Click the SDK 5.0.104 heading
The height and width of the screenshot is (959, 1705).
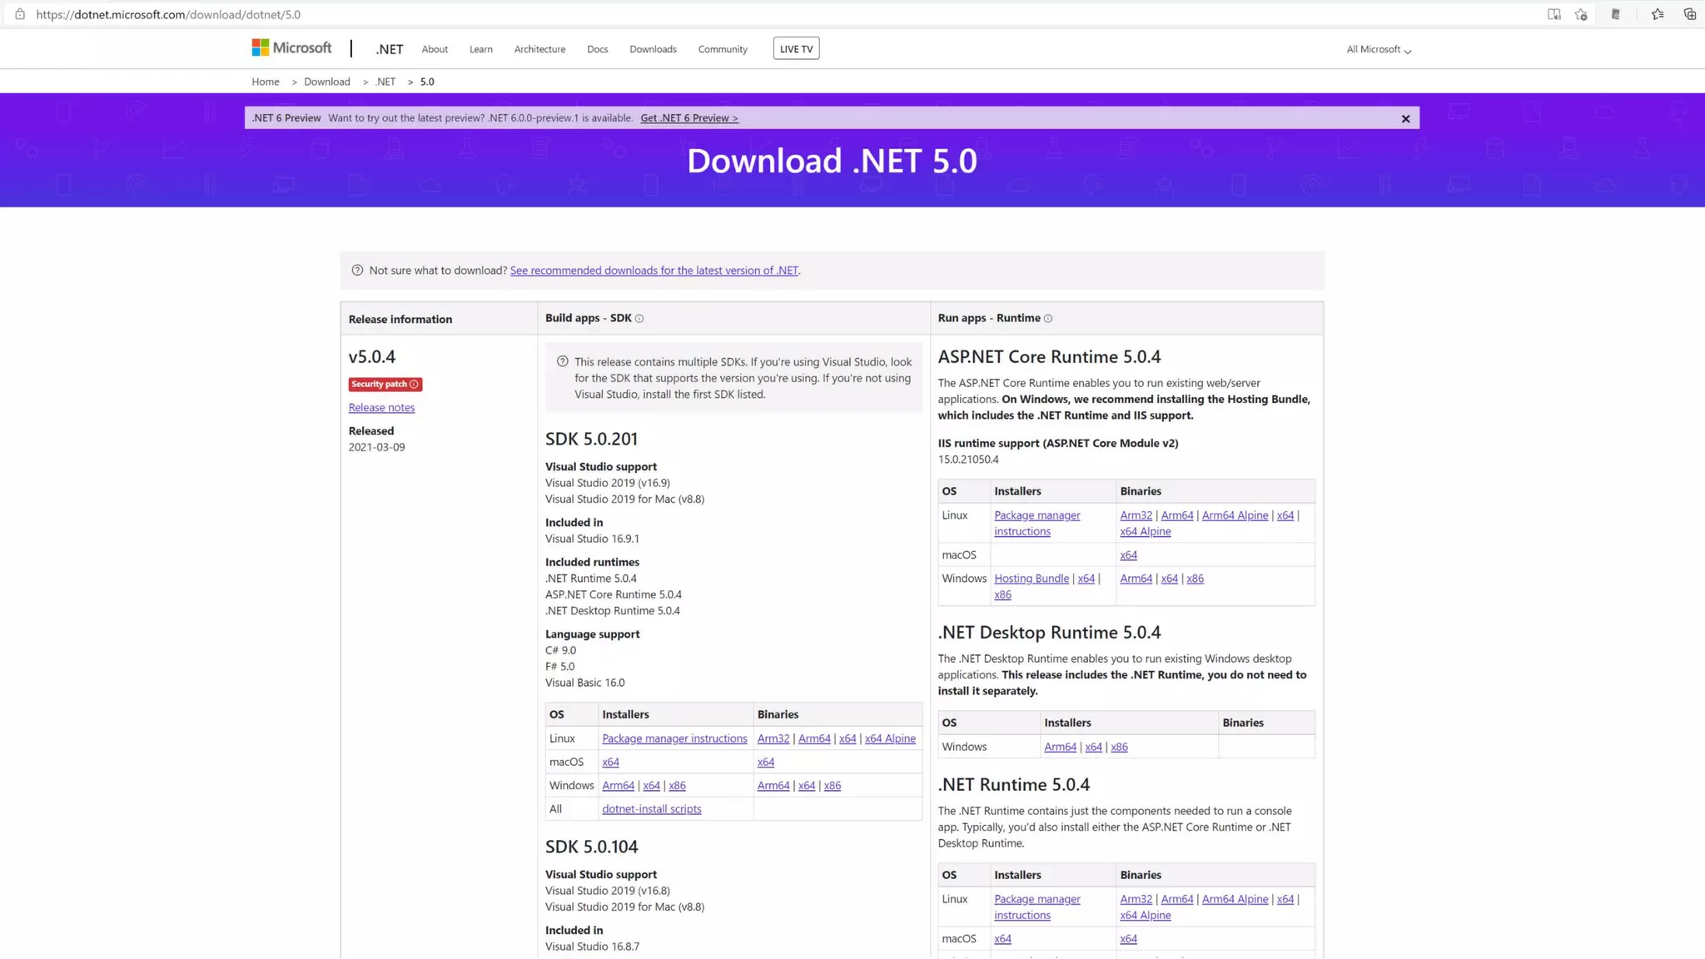(591, 847)
